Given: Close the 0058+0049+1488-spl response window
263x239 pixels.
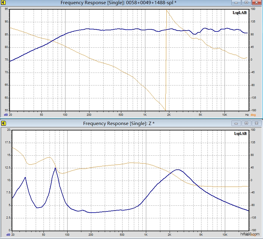Looking at the screenshot, I should 256,2.
